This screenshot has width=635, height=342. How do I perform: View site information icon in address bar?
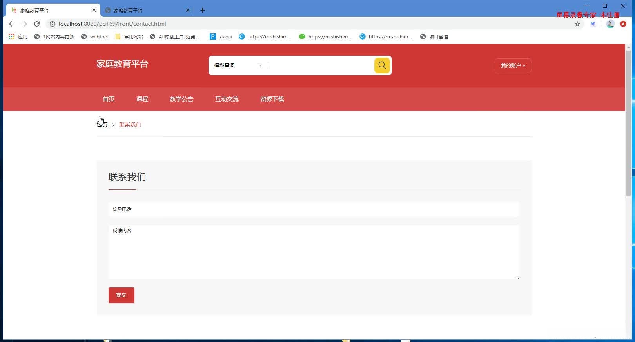click(52, 24)
